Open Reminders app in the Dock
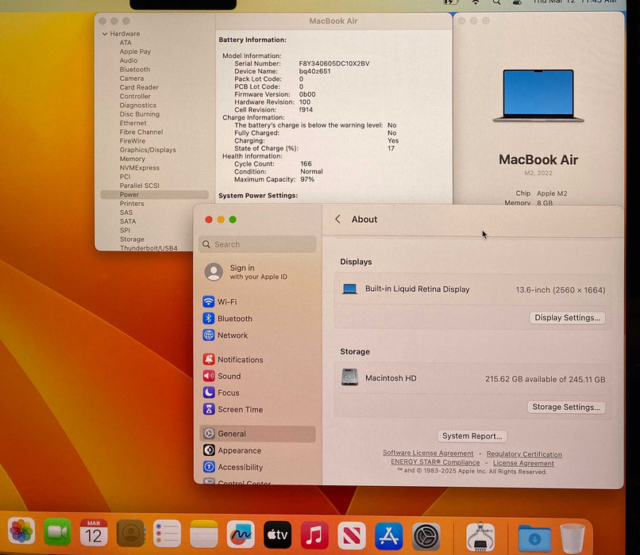 [x=167, y=534]
